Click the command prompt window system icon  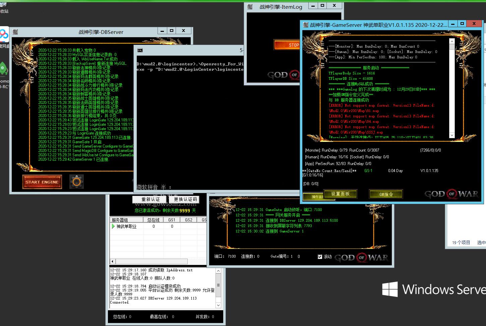pos(140,50)
